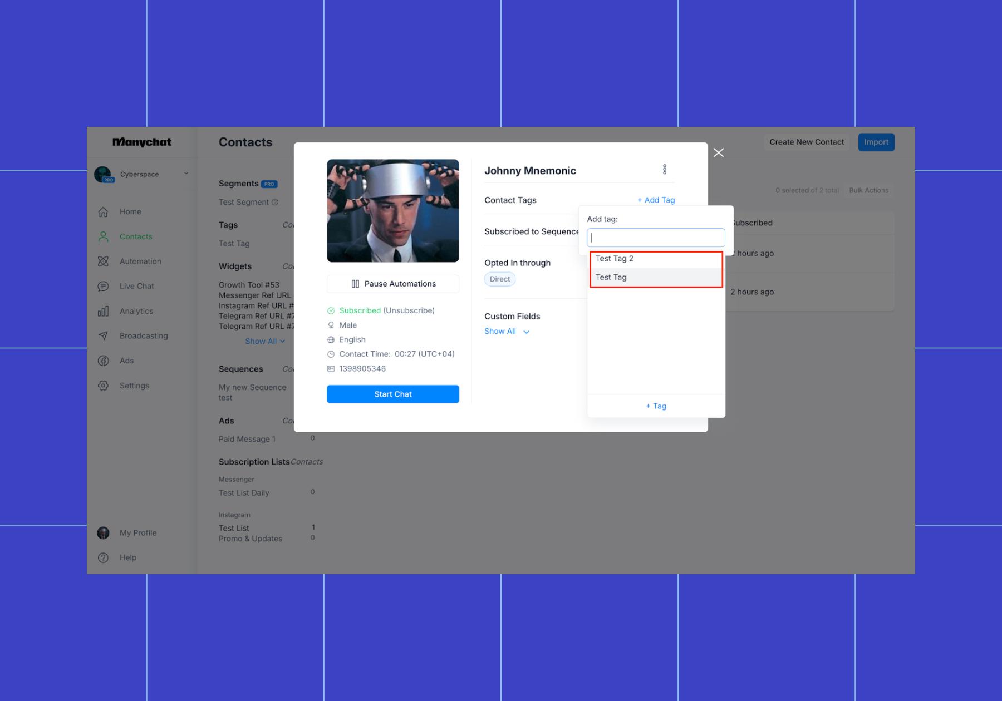Open the Live Chat bubble icon

103,287
